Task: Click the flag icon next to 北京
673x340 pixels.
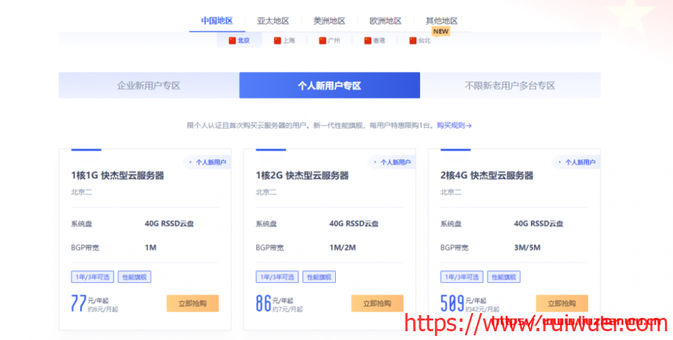Action: click(233, 40)
